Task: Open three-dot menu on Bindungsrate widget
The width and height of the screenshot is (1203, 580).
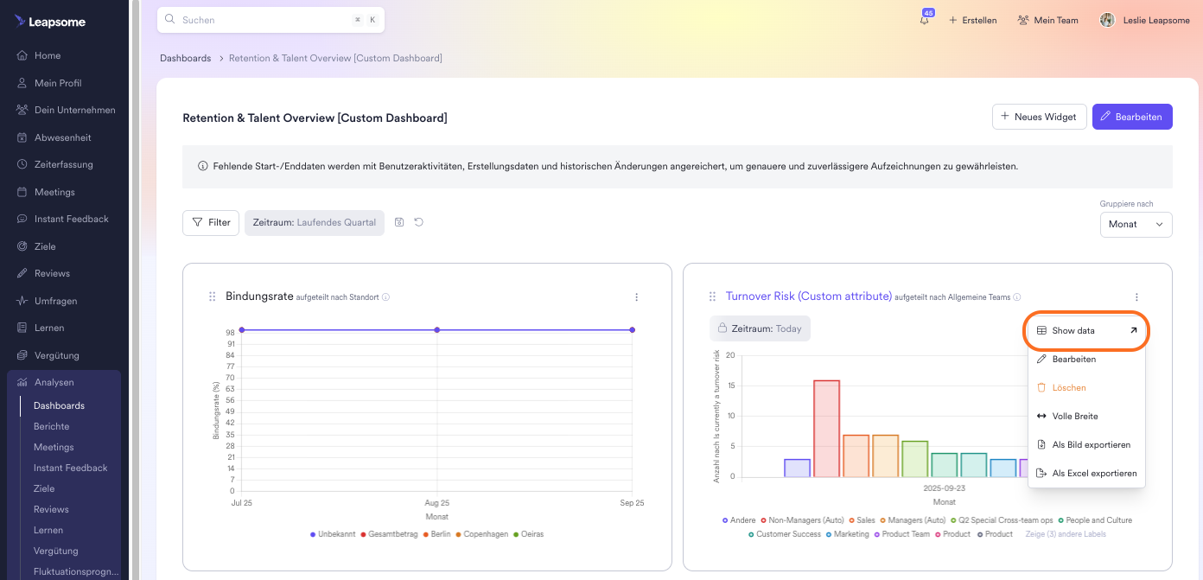Action: point(637,297)
